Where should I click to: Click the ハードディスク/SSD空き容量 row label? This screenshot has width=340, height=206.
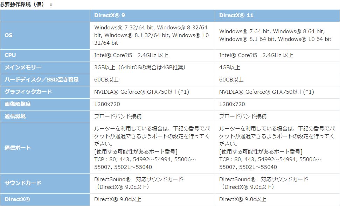[x=42, y=80]
